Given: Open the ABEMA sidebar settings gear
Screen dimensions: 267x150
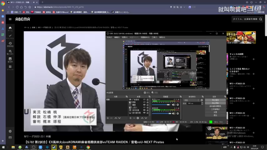Looking at the screenshot, I should (x=10, y=131).
